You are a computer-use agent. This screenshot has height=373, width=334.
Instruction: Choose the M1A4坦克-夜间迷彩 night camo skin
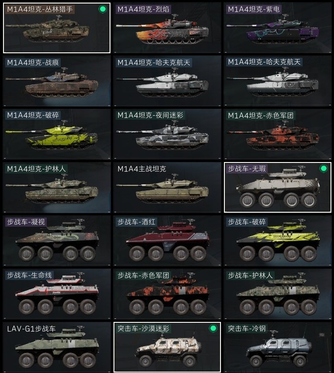coord(167,134)
